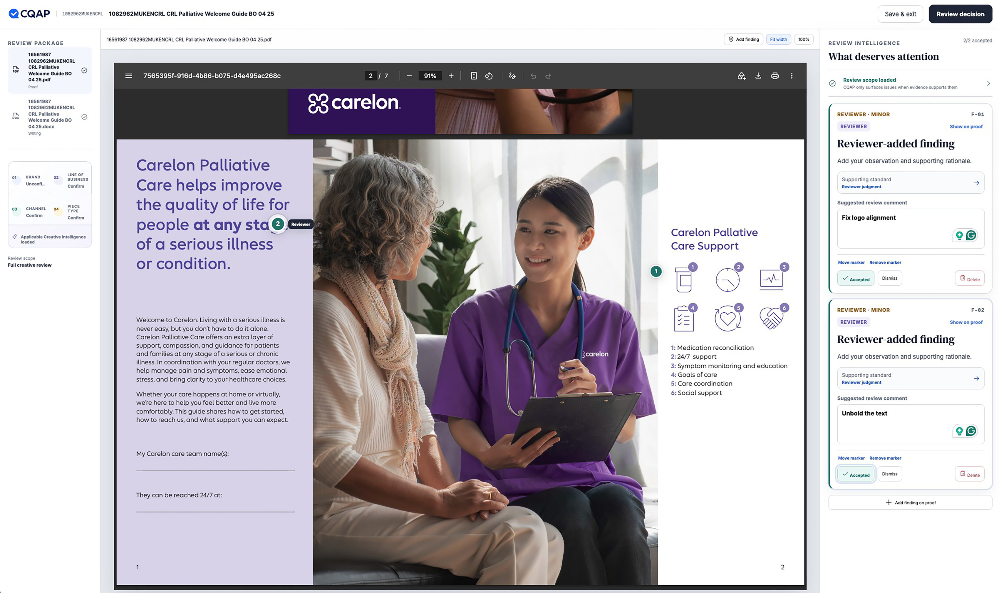Screen dimensions: 999x593
Task: Click Add finding on proof
Action: 910,503
